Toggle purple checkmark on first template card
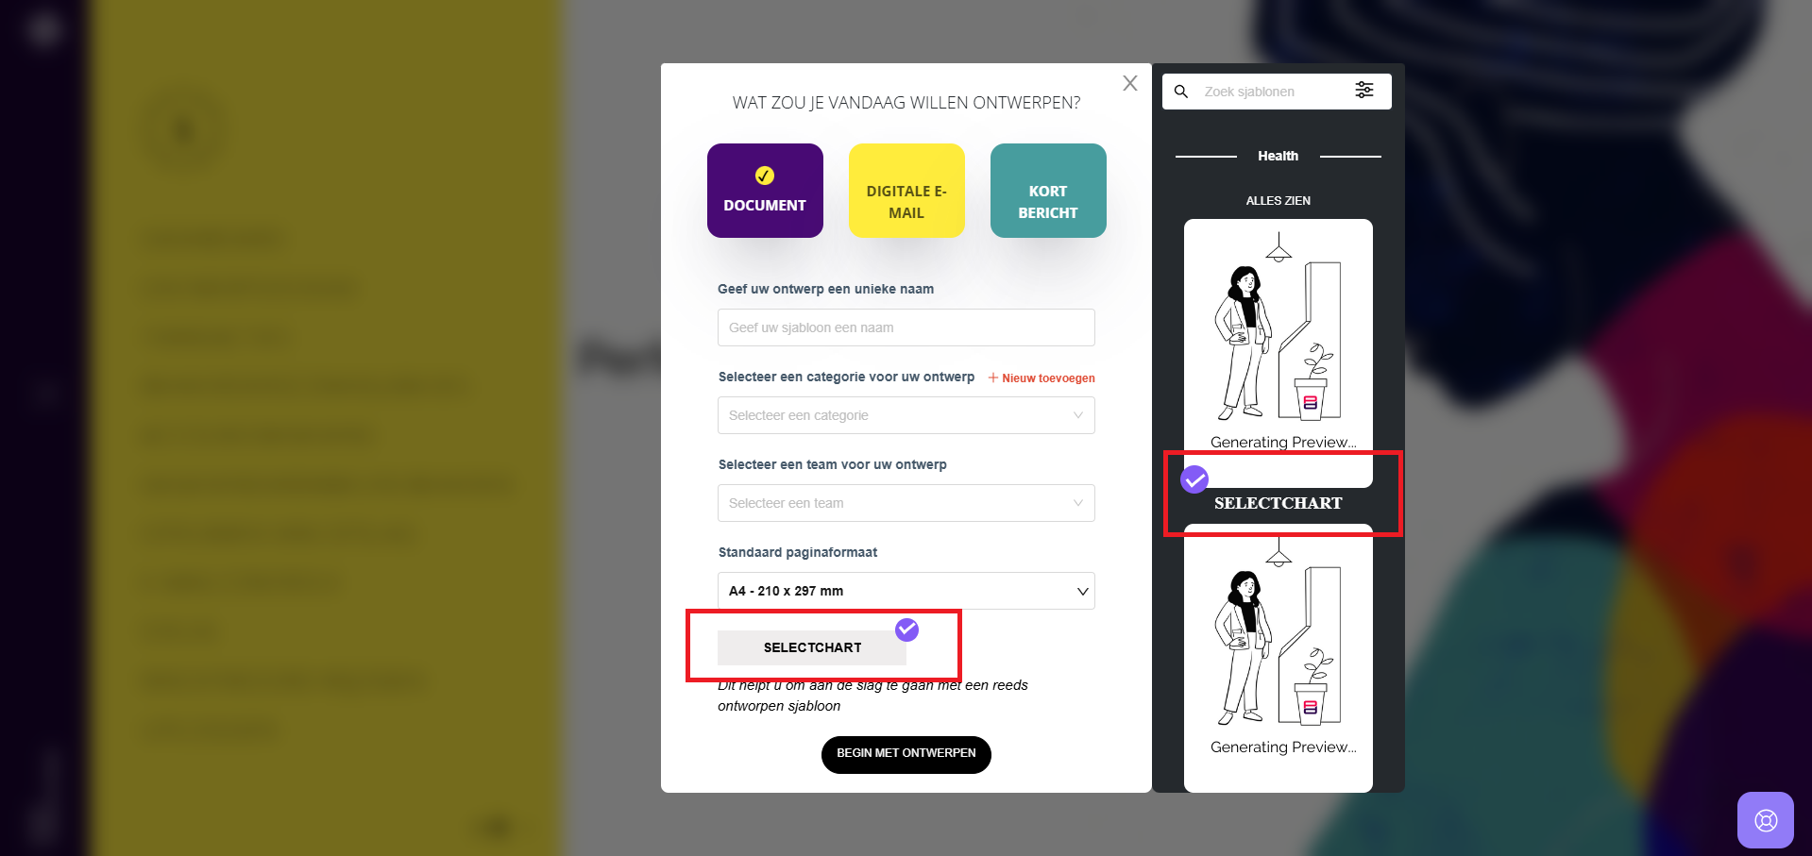Screen dimensions: 1812x856 (1194, 479)
